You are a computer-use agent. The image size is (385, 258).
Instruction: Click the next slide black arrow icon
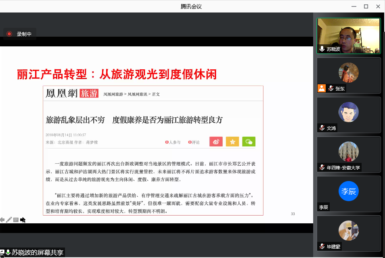[23, 220]
